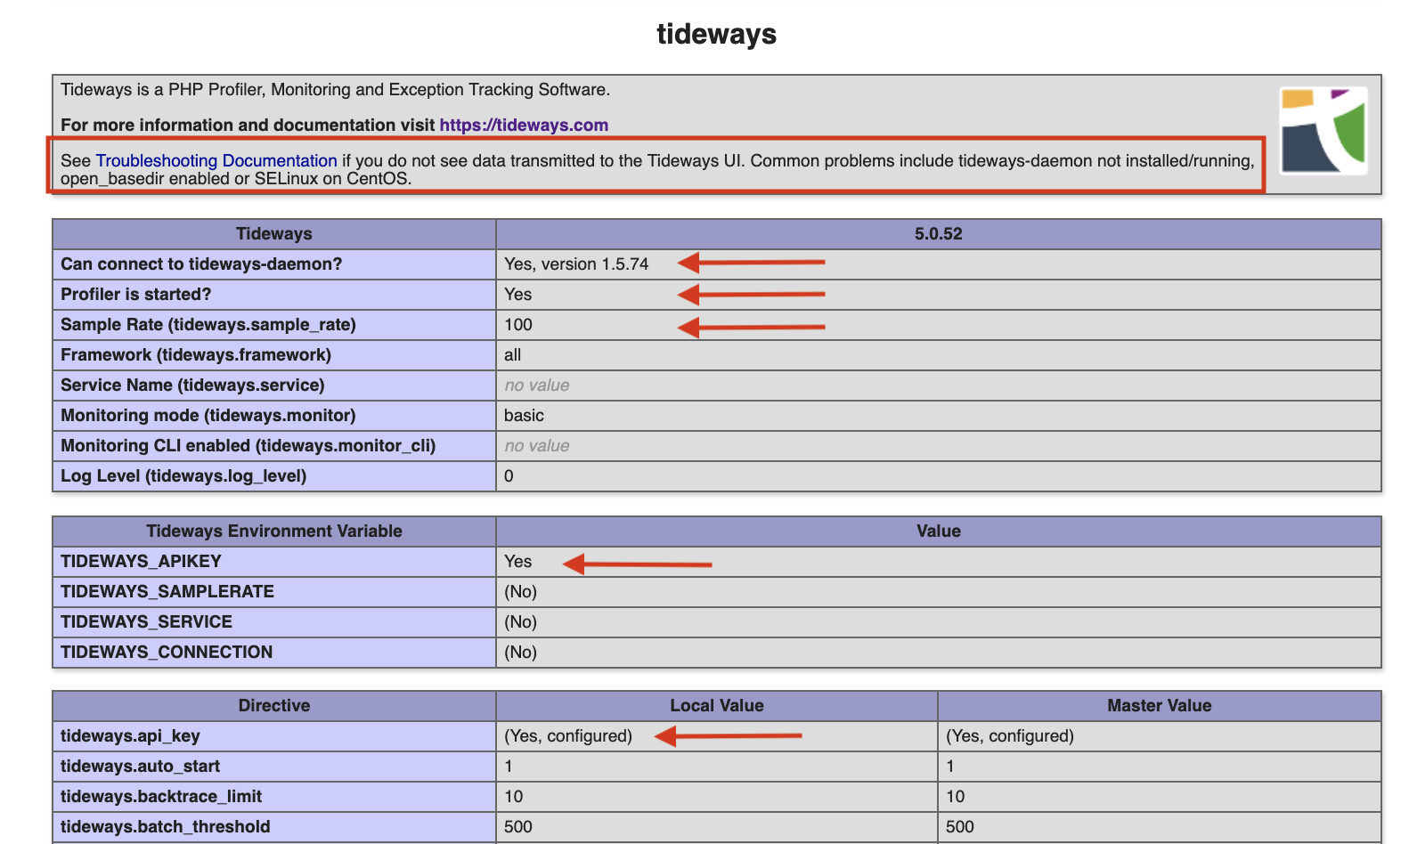The image size is (1409, 844).
Task: Click the 'Tideways Environment Variable' column header
Action: (274, 532)
